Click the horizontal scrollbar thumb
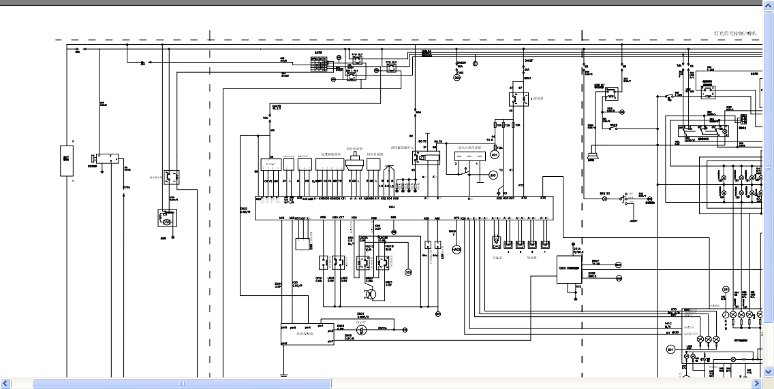 182,384
